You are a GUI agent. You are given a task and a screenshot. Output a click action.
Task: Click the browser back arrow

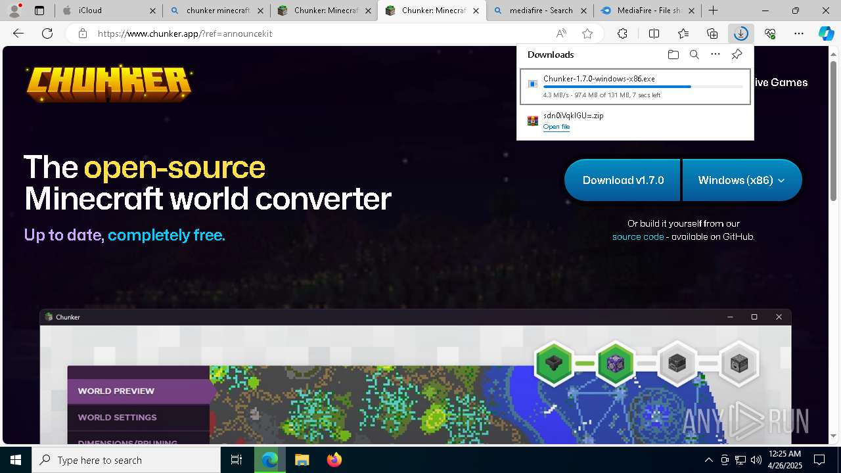click(x=18, y=34)
